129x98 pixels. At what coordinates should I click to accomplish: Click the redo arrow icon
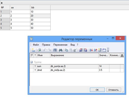coord(49,50)
